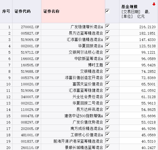Select row number 15

click(x=9, y=116)
